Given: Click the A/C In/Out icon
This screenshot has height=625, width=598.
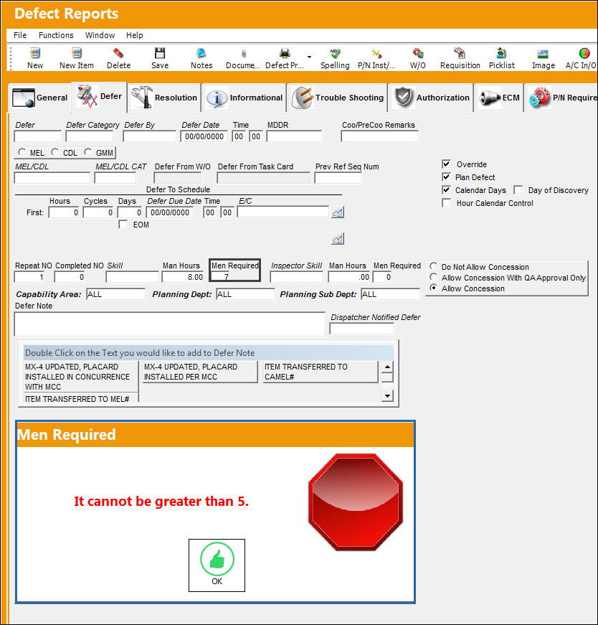Looking at the screenshot, I should click(584, 53).
